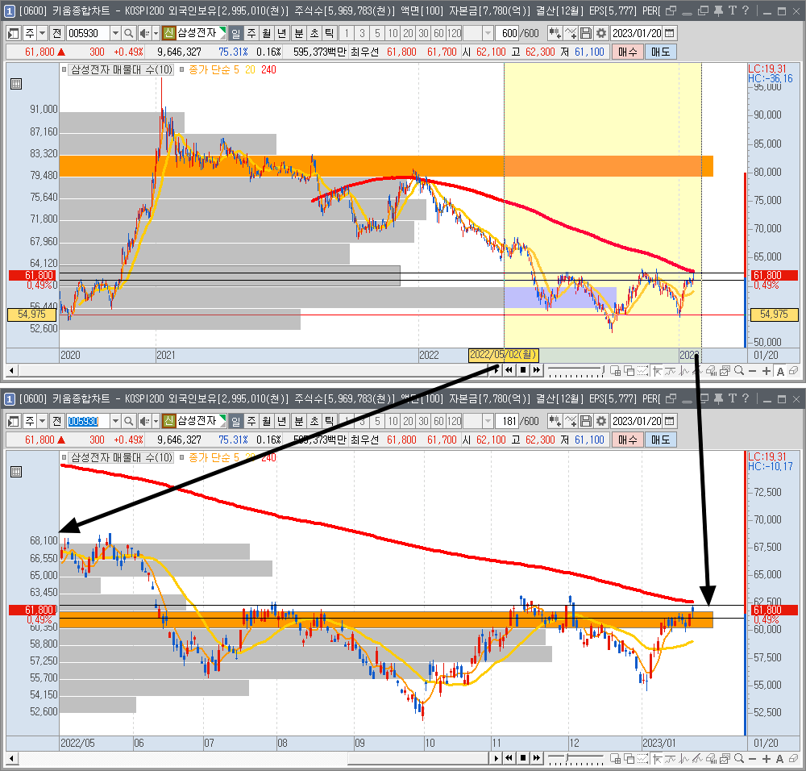Screen dimensions: 806x771
Task: Click the data table grid icon on top chart
Action: click(16, 84)
